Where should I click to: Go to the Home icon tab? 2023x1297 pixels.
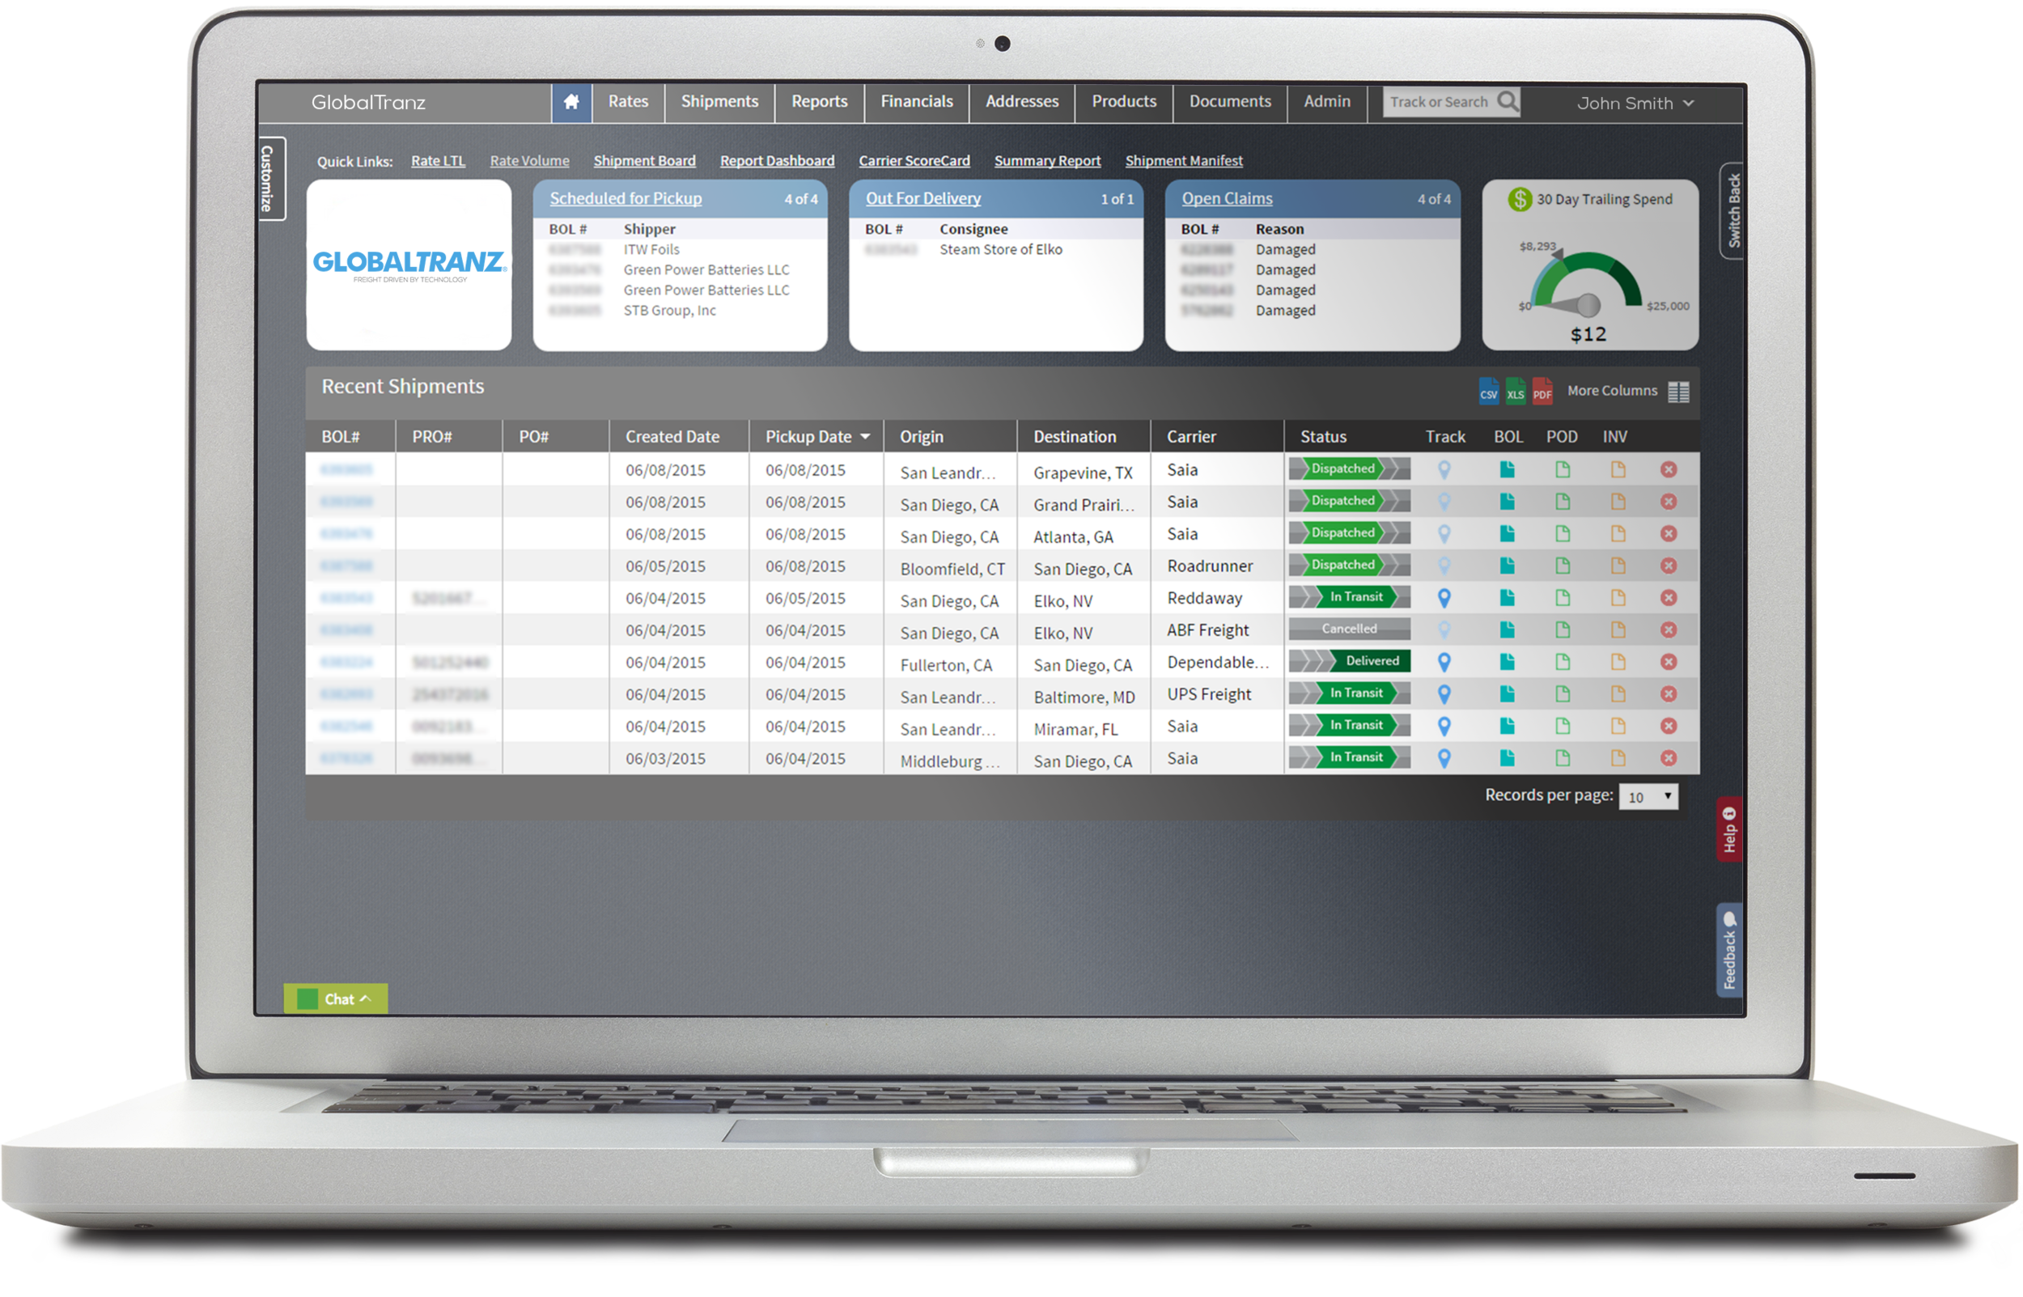point(571,102)
